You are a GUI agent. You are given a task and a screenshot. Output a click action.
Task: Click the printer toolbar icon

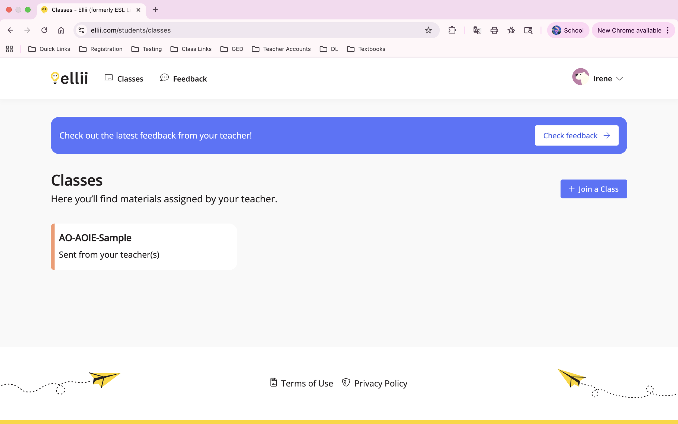[x=494, y=30]
